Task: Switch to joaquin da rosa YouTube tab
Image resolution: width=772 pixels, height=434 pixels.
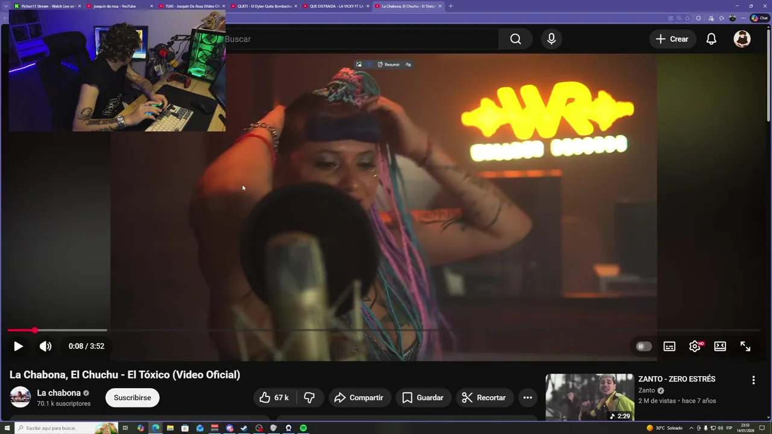Action: (119, 6)
